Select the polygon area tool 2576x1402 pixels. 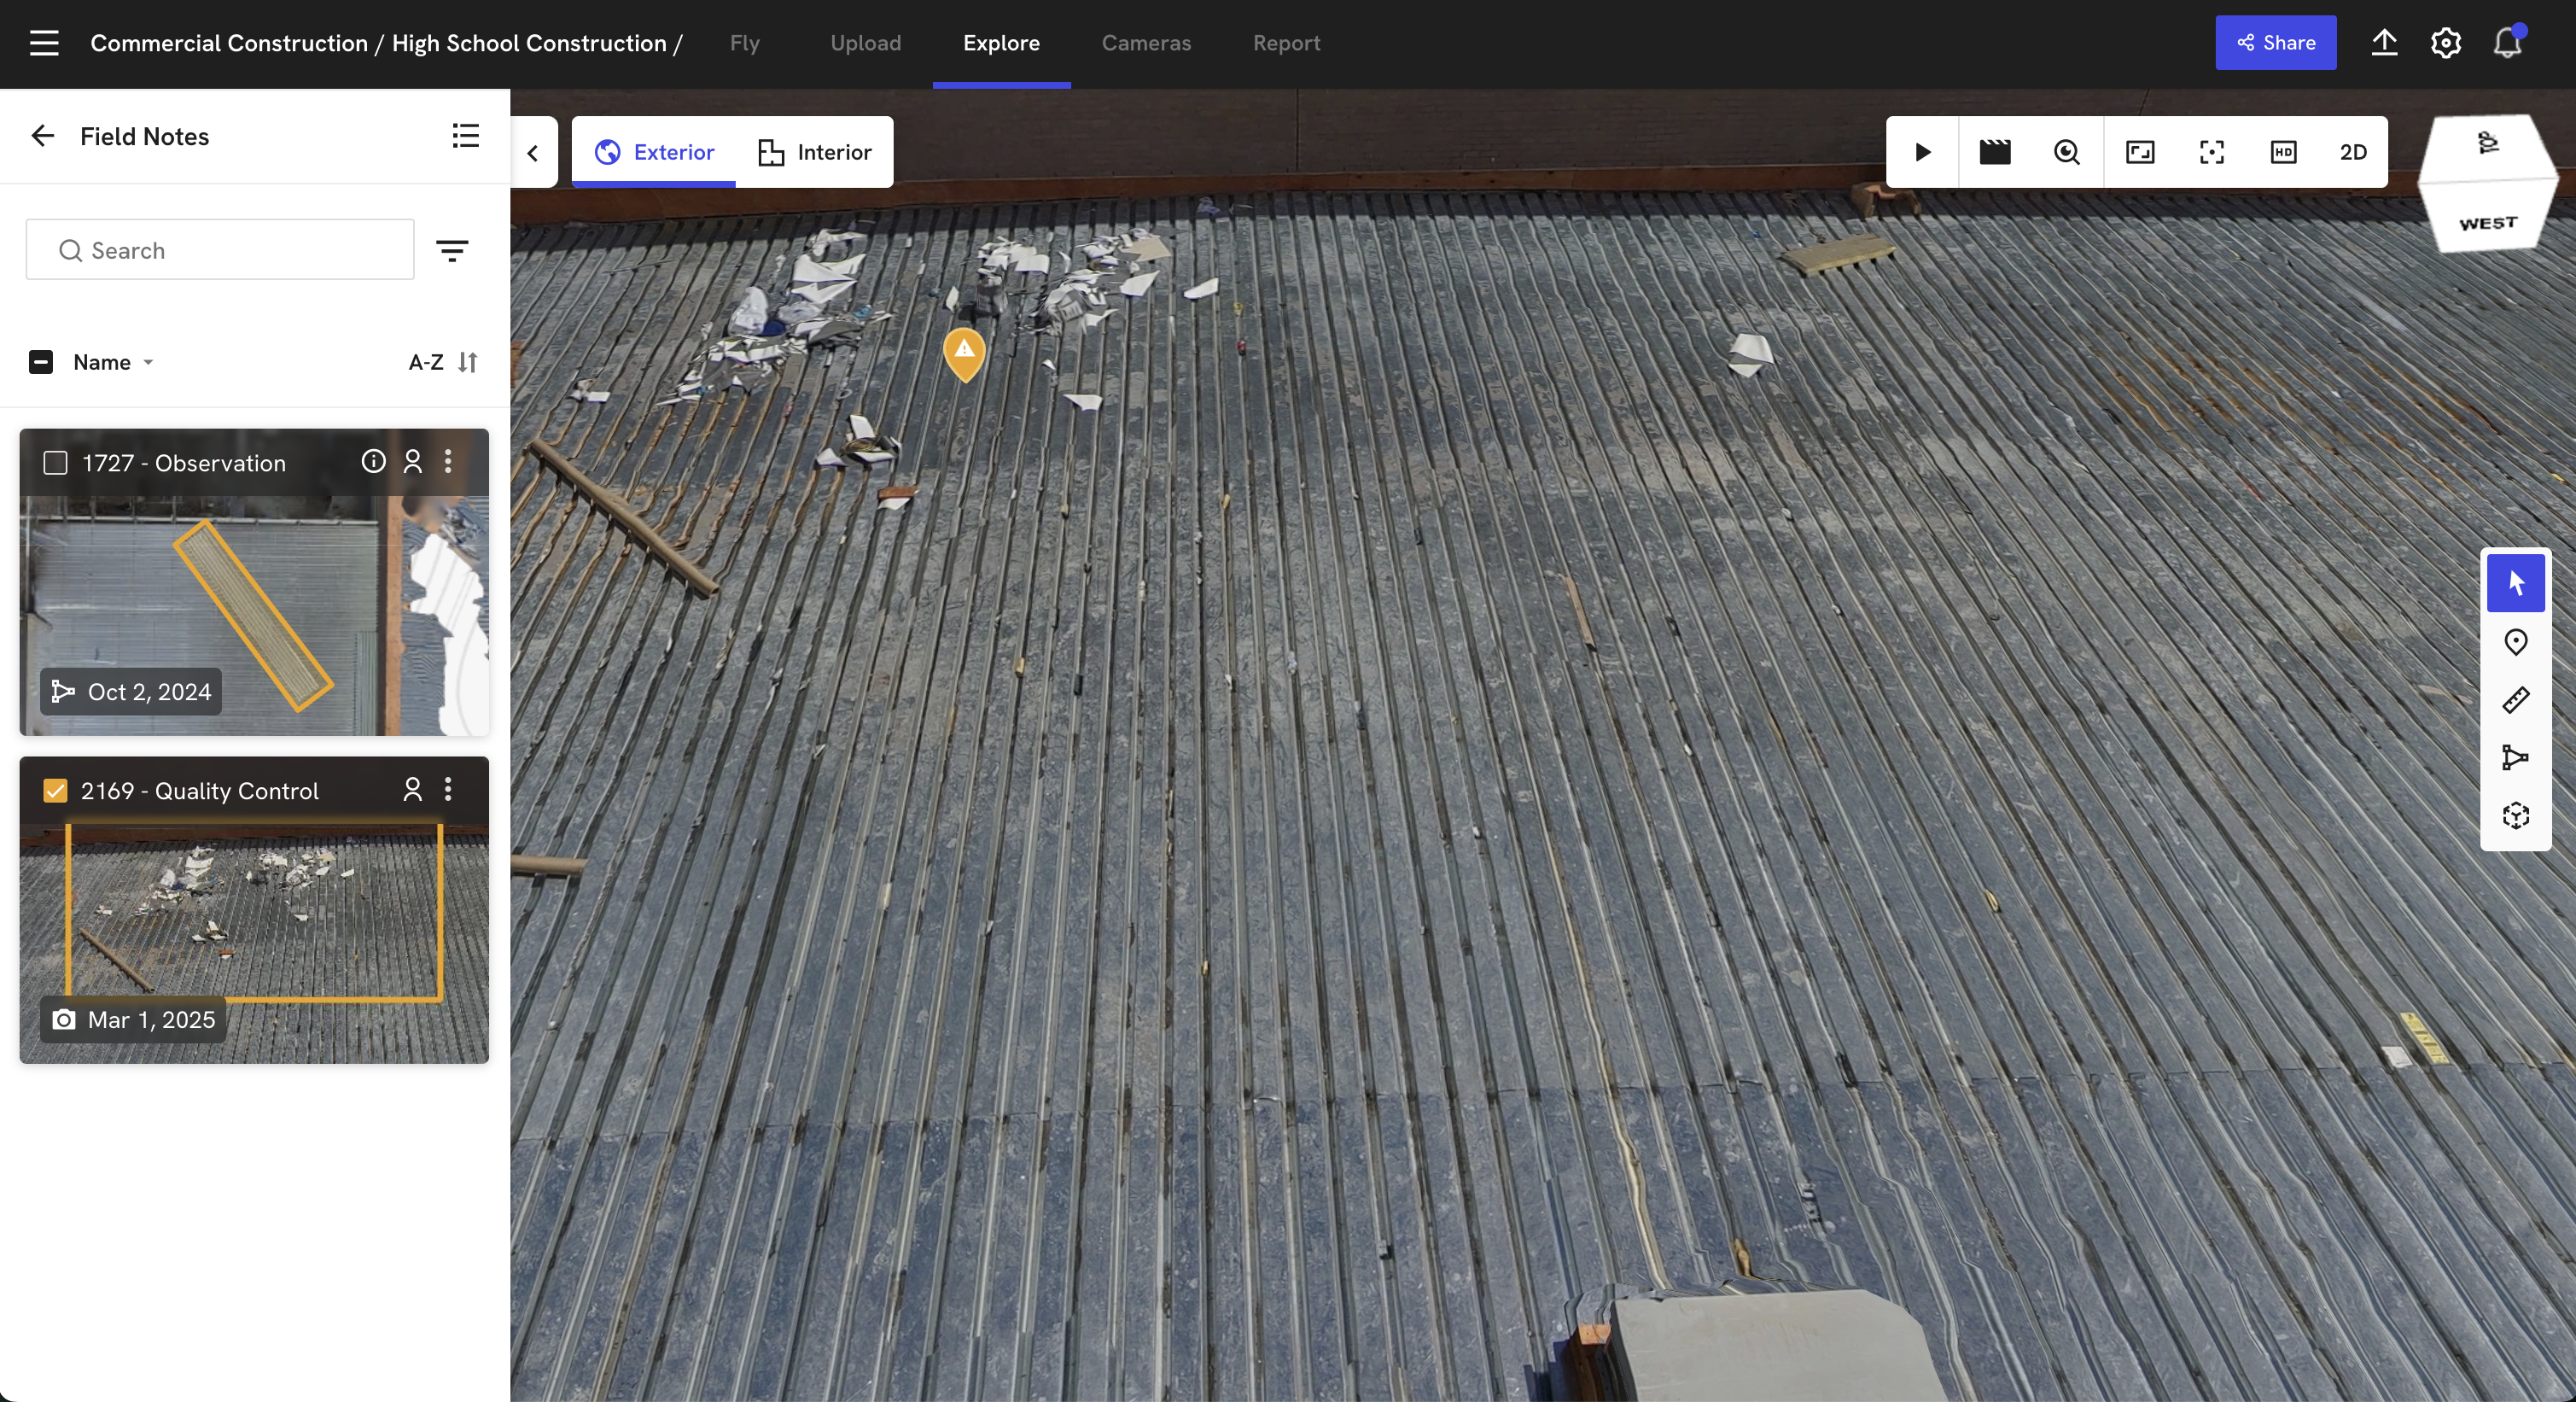click(x=2516, y=758)
